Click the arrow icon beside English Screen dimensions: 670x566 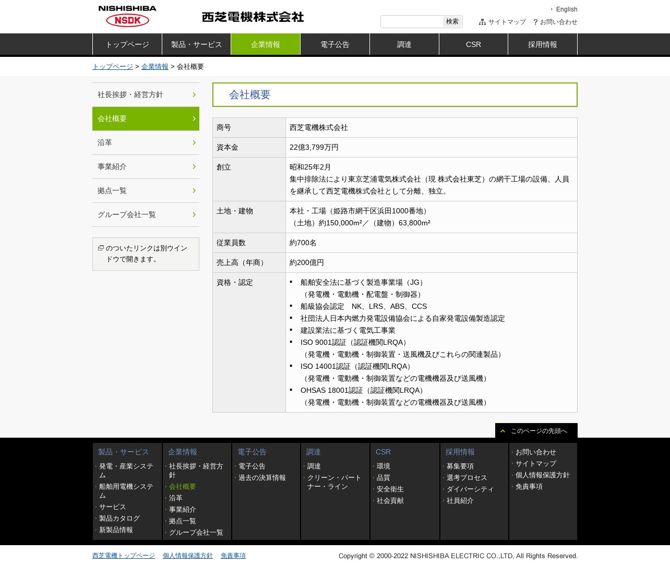pyautogui.click(x=552, y=9)
